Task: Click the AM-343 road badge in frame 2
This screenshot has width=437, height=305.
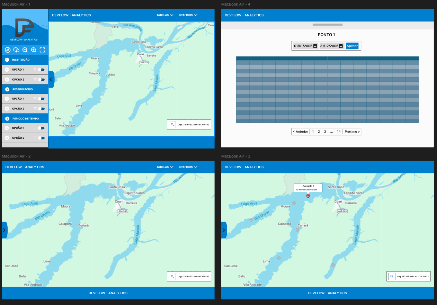Action: tap(123, 211)
